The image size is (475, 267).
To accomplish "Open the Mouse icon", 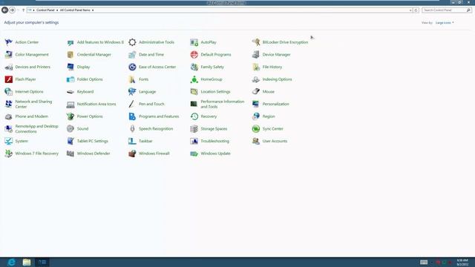I will (255, 91).
